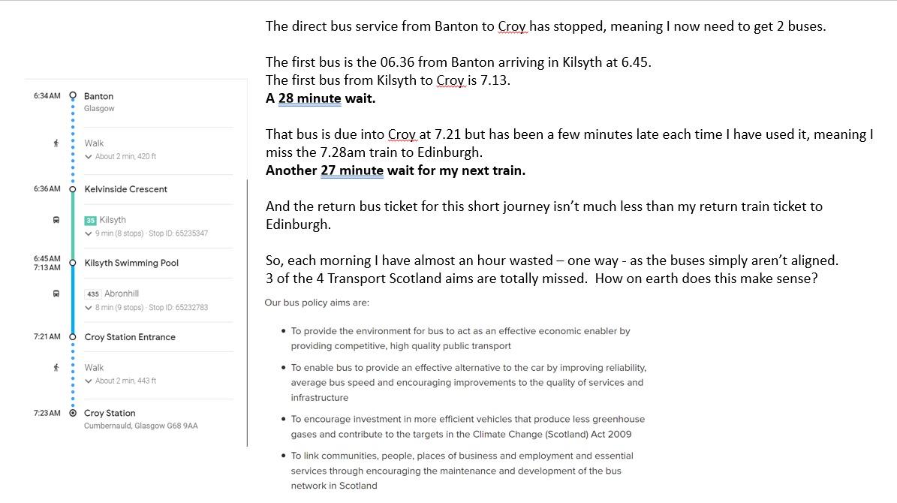897x503 pixels.
Task: Click the line 'The first bus from Kilsyth'
Action: (x=388, y=80)
